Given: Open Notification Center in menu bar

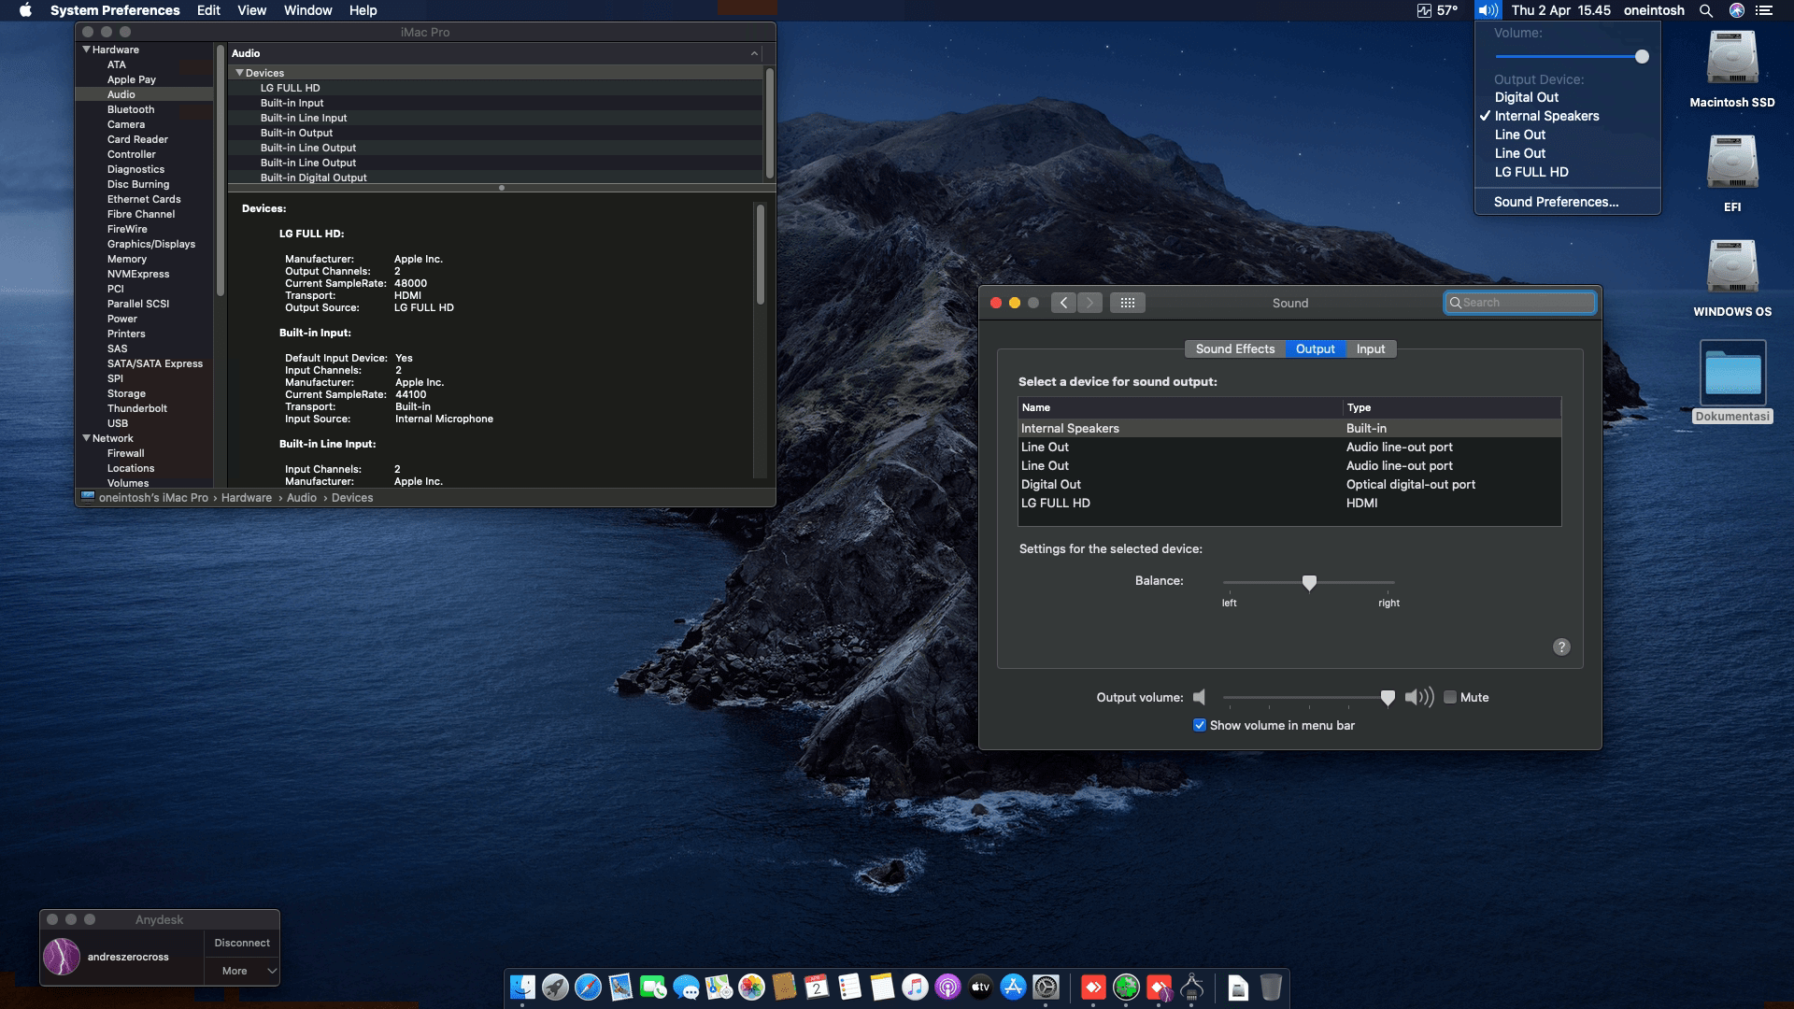Looking at the screenshot, I should pos(1764,10).
